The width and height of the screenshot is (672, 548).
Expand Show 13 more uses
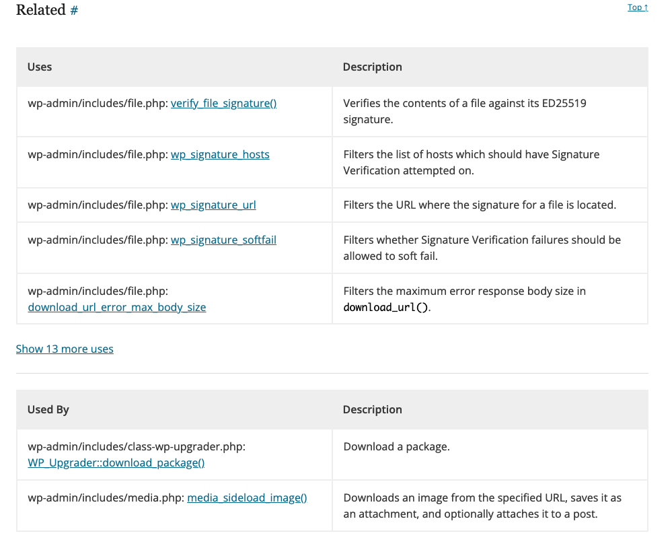65,349
